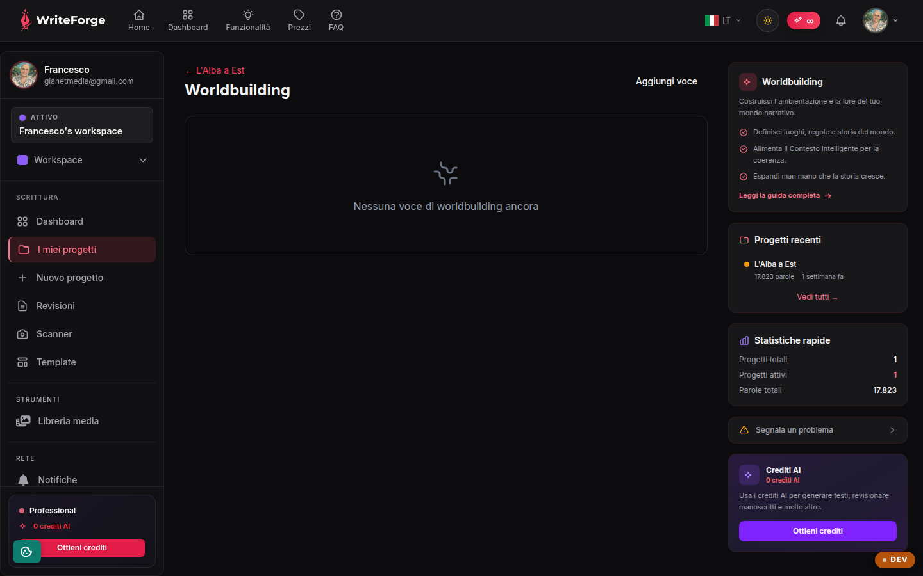Open recent project L'Alba a Est
Image resolution: width=923 pixels, height=576 pixels.
click(x=817, y=270)
